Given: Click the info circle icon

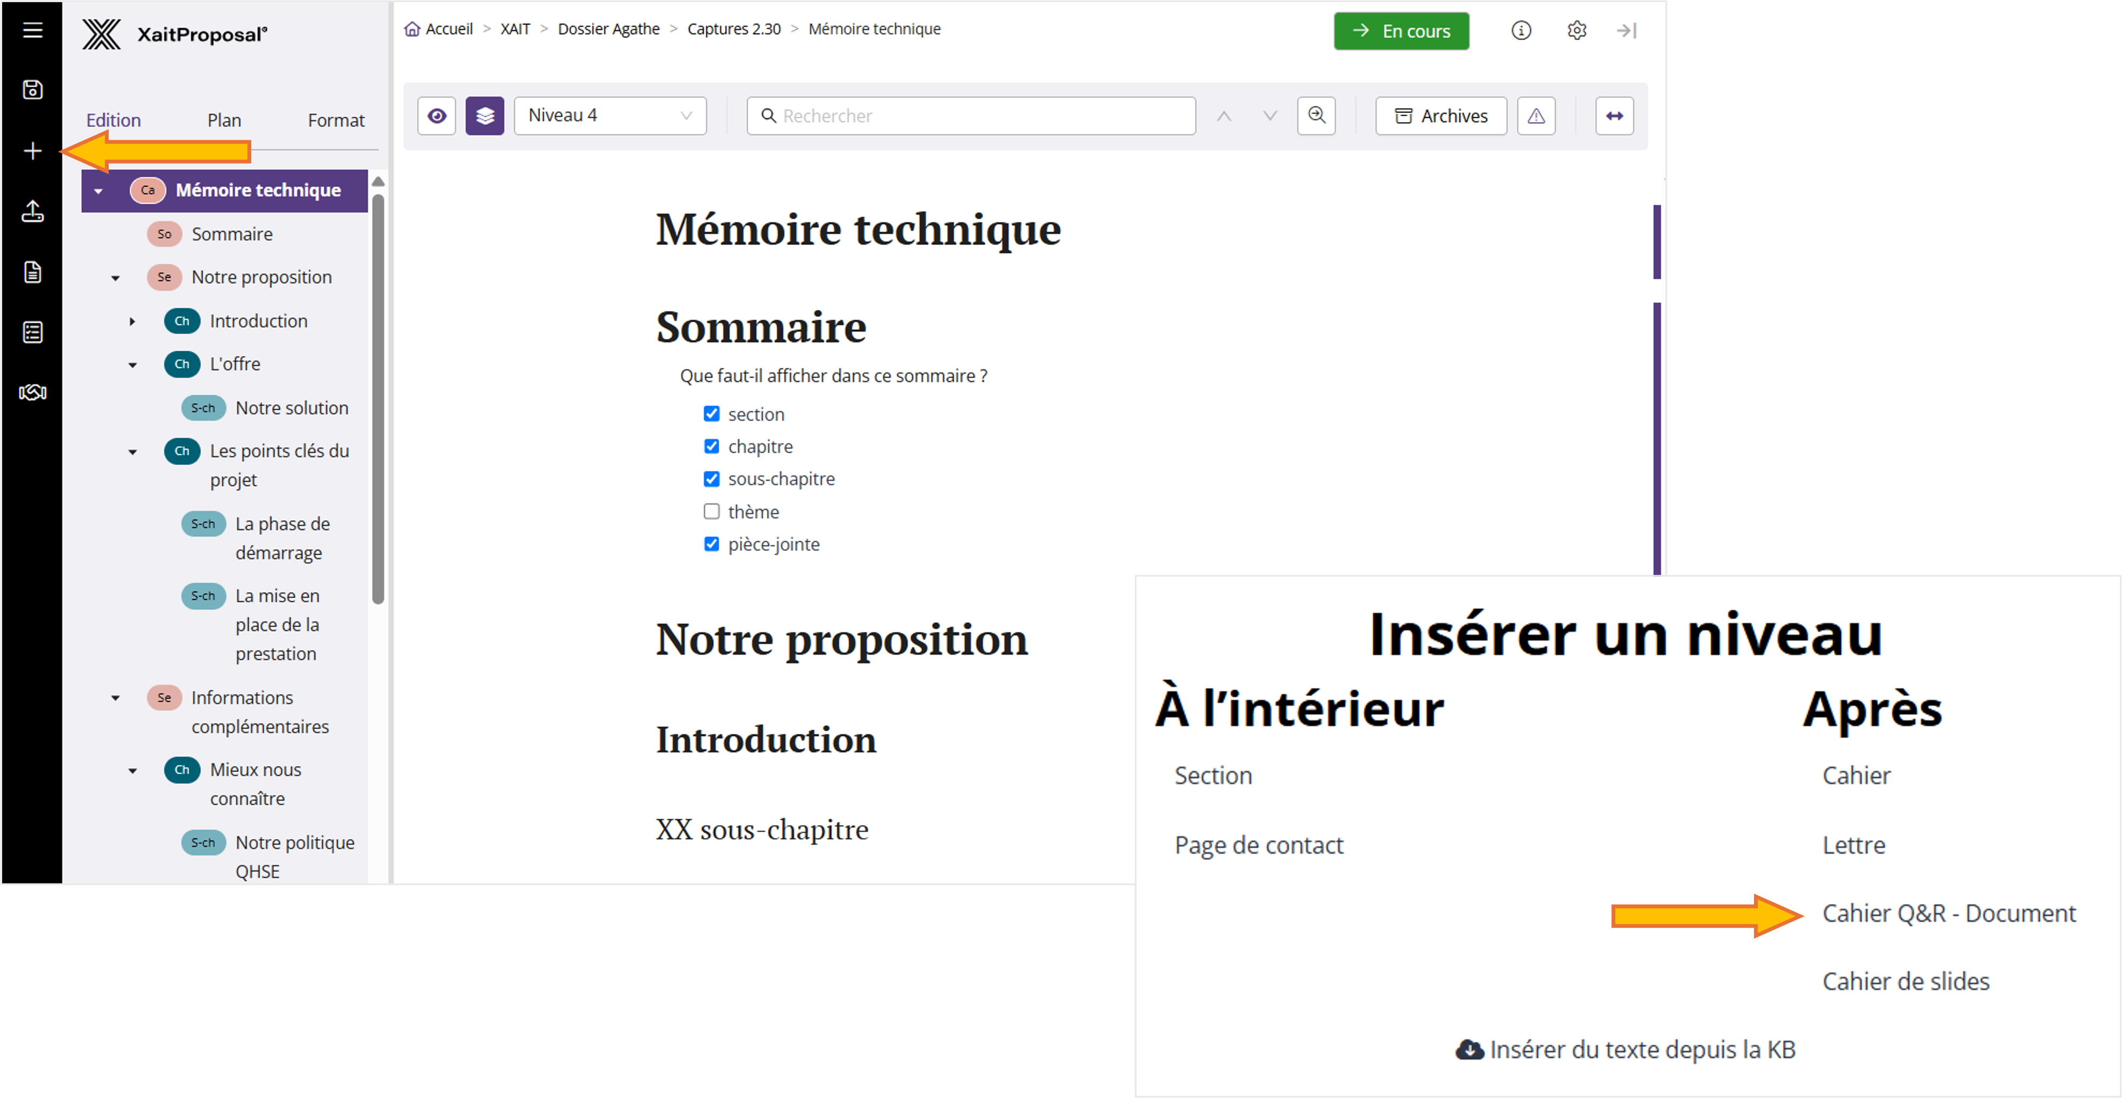Looking at the screenshot, I should 1521,31.
